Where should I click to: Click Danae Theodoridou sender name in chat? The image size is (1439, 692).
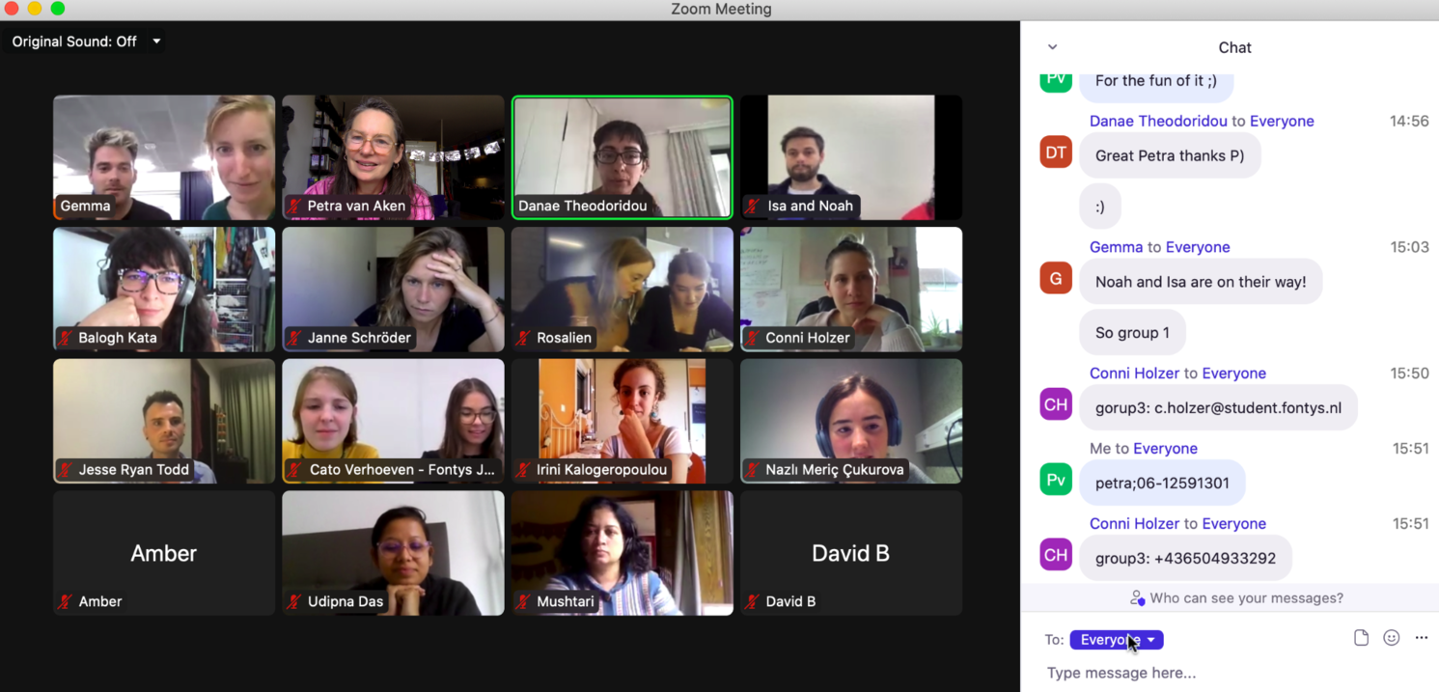[1158, 121]
